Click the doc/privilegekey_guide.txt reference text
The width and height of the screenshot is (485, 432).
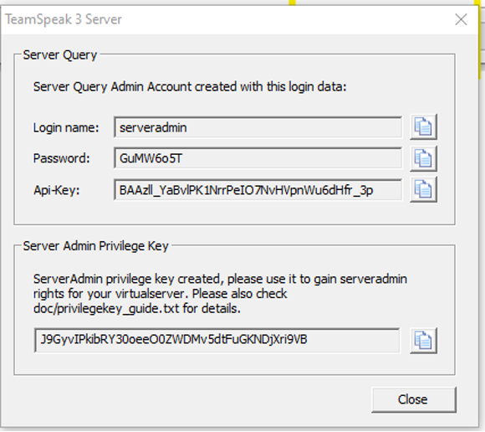click(106, 309)
